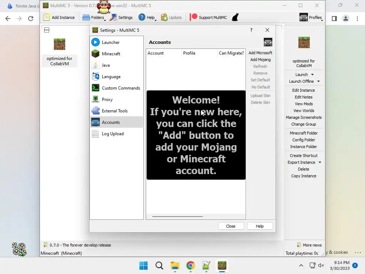Click Manage Screenshots in side panel
Image resolution: width=365 pixels, height=274 pixels.
point(304,117)
